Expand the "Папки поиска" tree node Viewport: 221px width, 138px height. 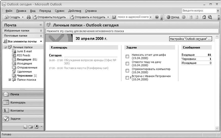coord(10,80)
